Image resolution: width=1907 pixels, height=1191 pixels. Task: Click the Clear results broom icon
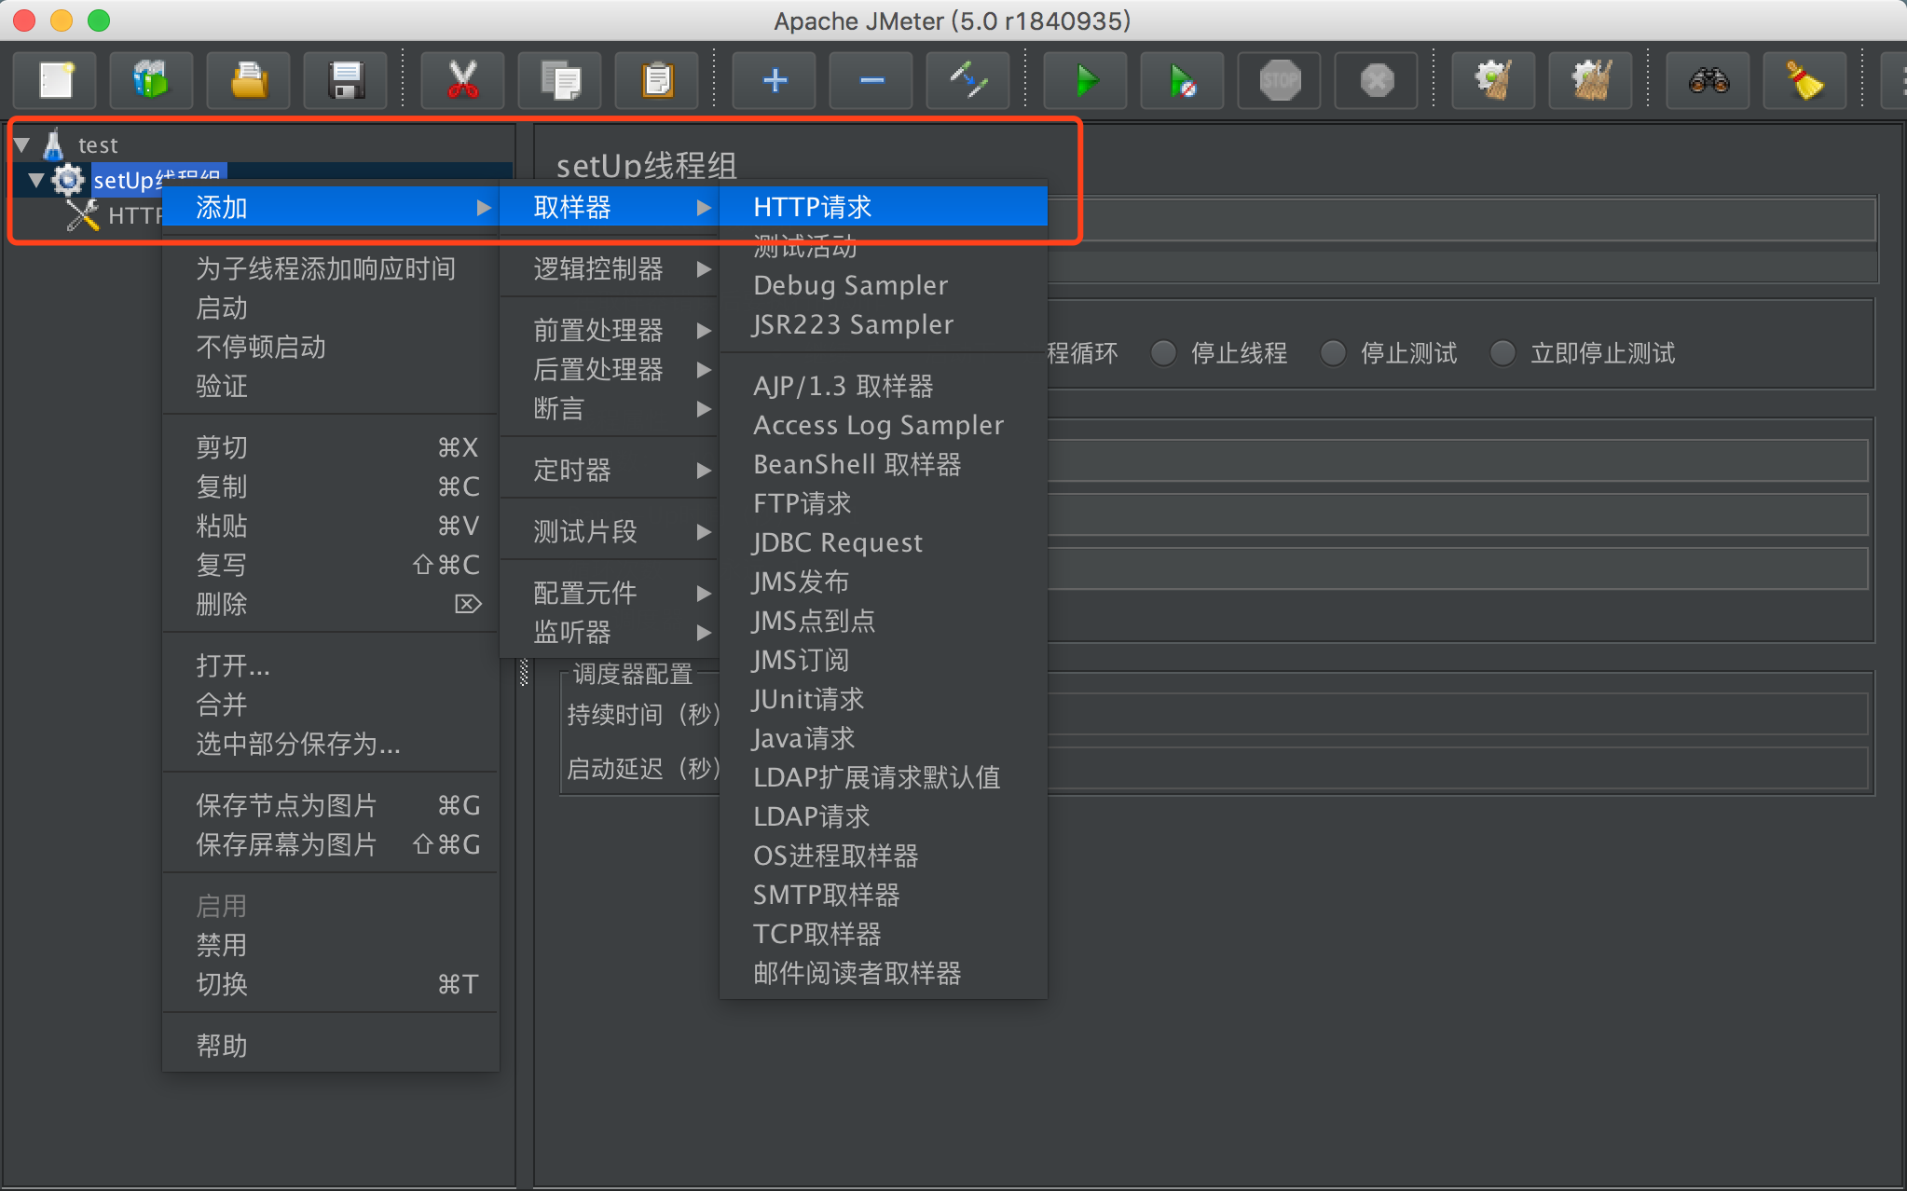[x=1494, y=80]
